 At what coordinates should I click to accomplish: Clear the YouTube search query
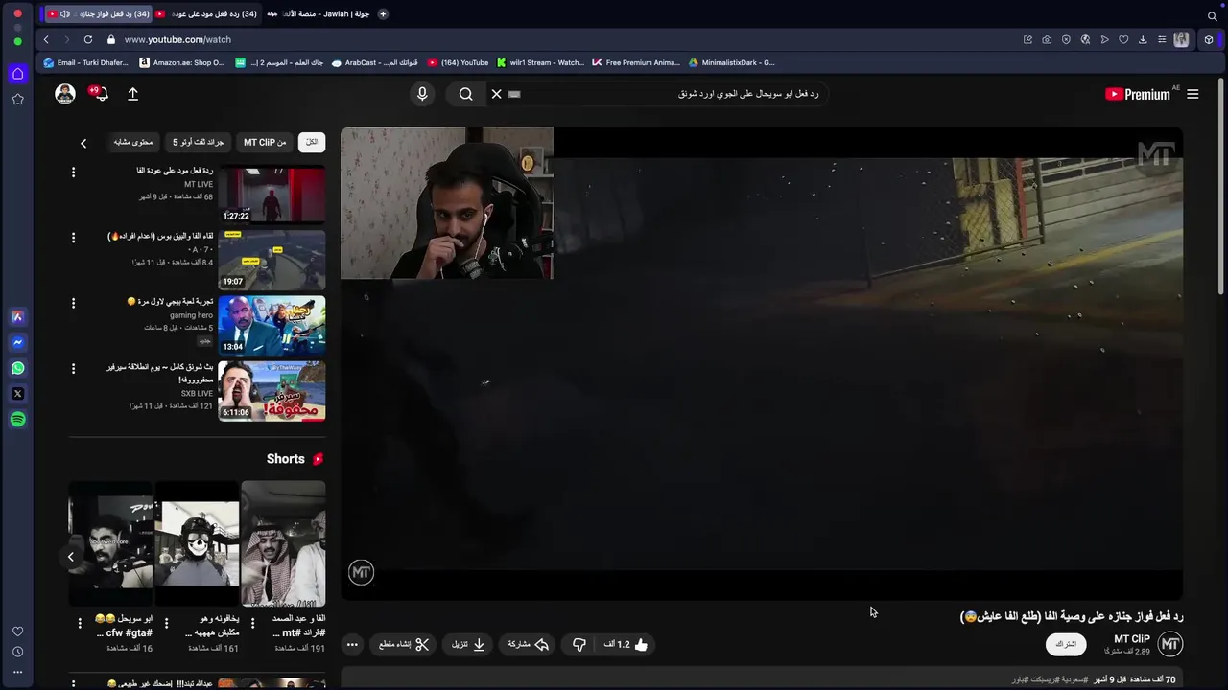pyautogui.click(x=496, y=94)
